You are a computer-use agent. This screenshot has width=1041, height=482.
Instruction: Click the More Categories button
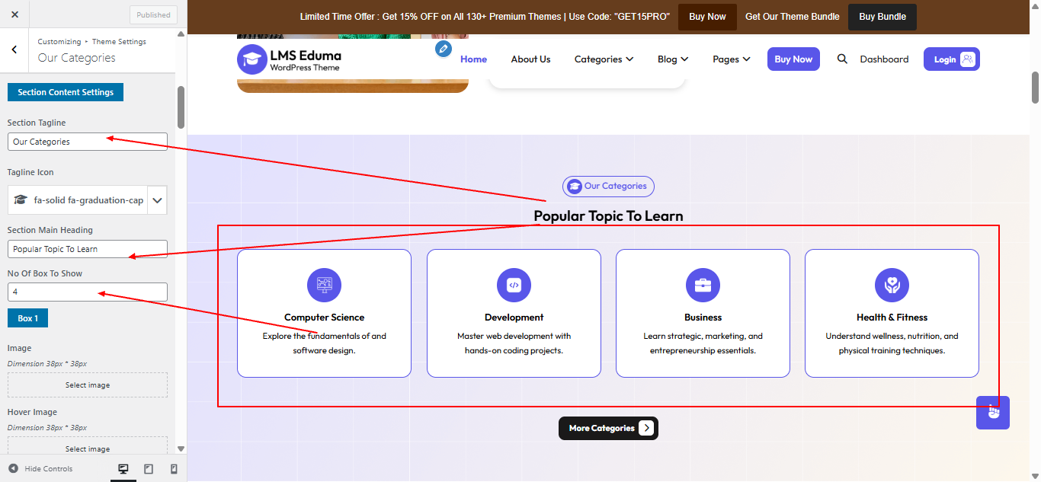pyautogui.click(x=607, y=428)
